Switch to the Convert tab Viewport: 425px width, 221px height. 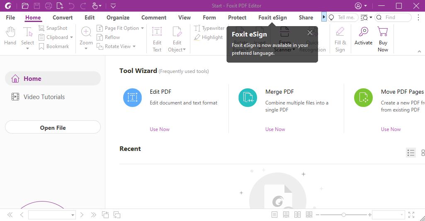point(63,17)
